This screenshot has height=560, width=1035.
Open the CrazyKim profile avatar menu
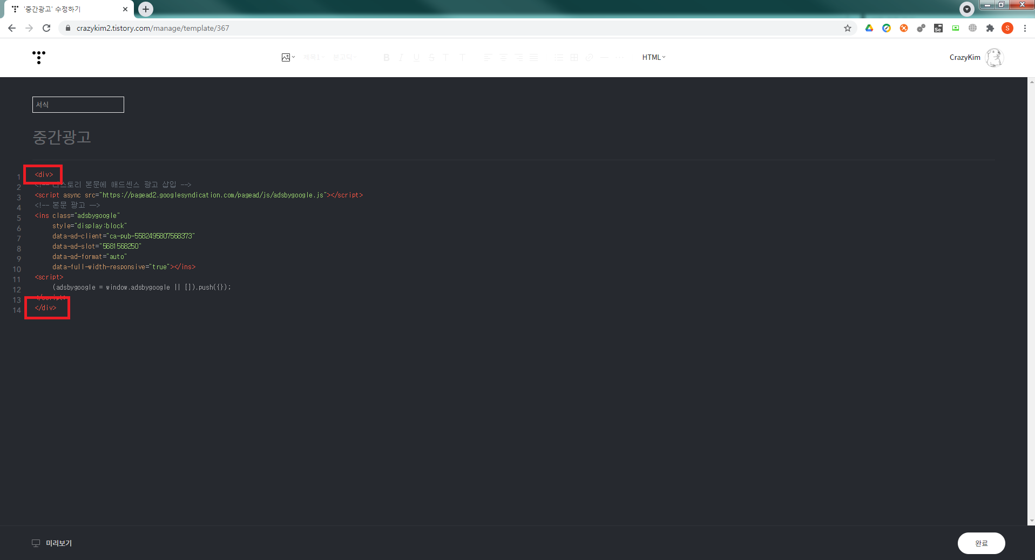994,57
